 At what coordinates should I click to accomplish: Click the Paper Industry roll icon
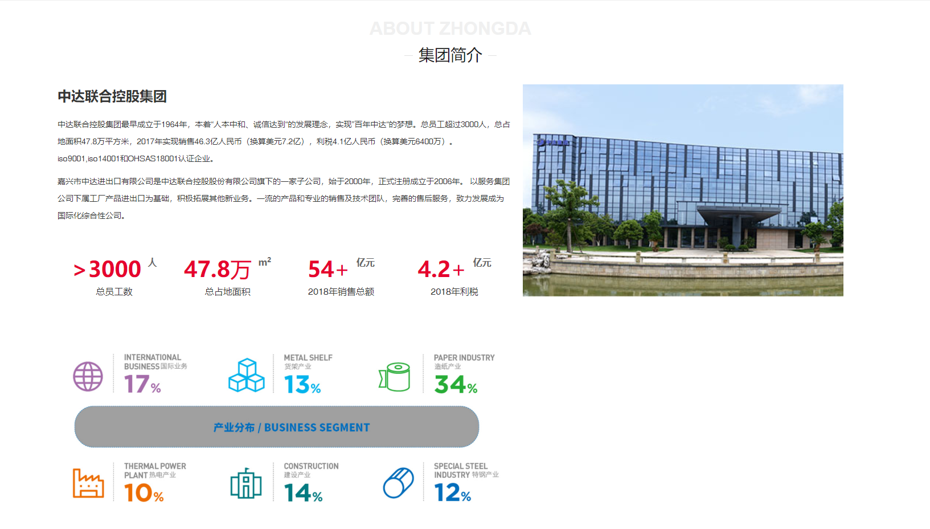pos(395,376)
